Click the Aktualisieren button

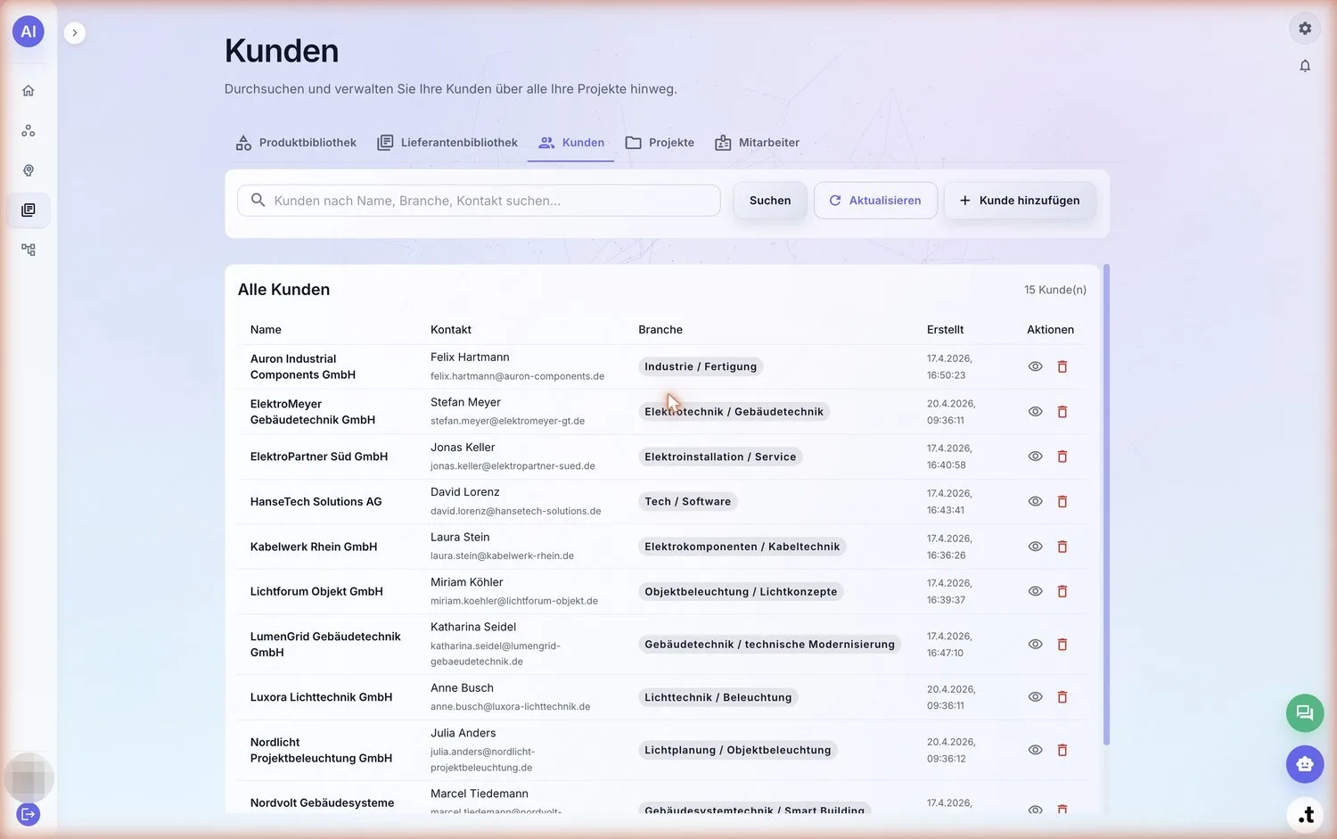875,201
